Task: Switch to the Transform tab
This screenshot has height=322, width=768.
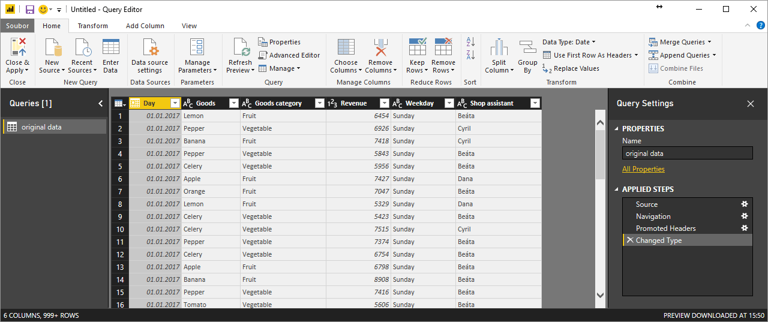Action: [93, 26]
